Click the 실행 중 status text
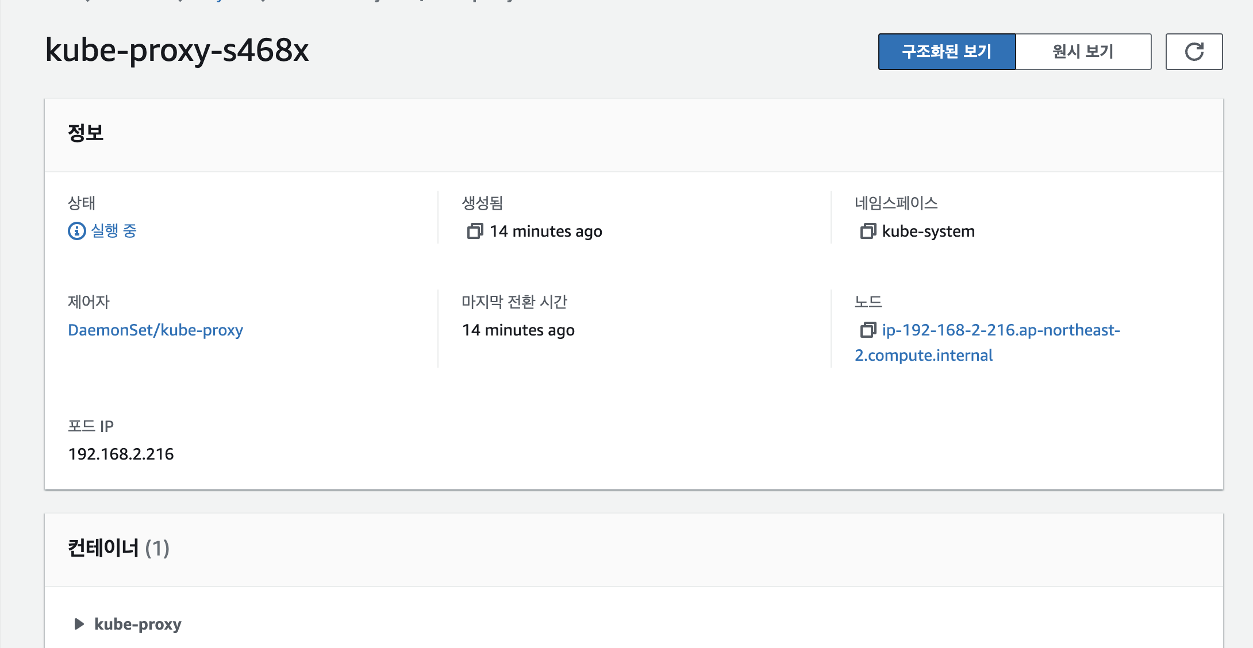This screenshot has width=1253, height=648. pyautogui.click(x=114, y=231)
